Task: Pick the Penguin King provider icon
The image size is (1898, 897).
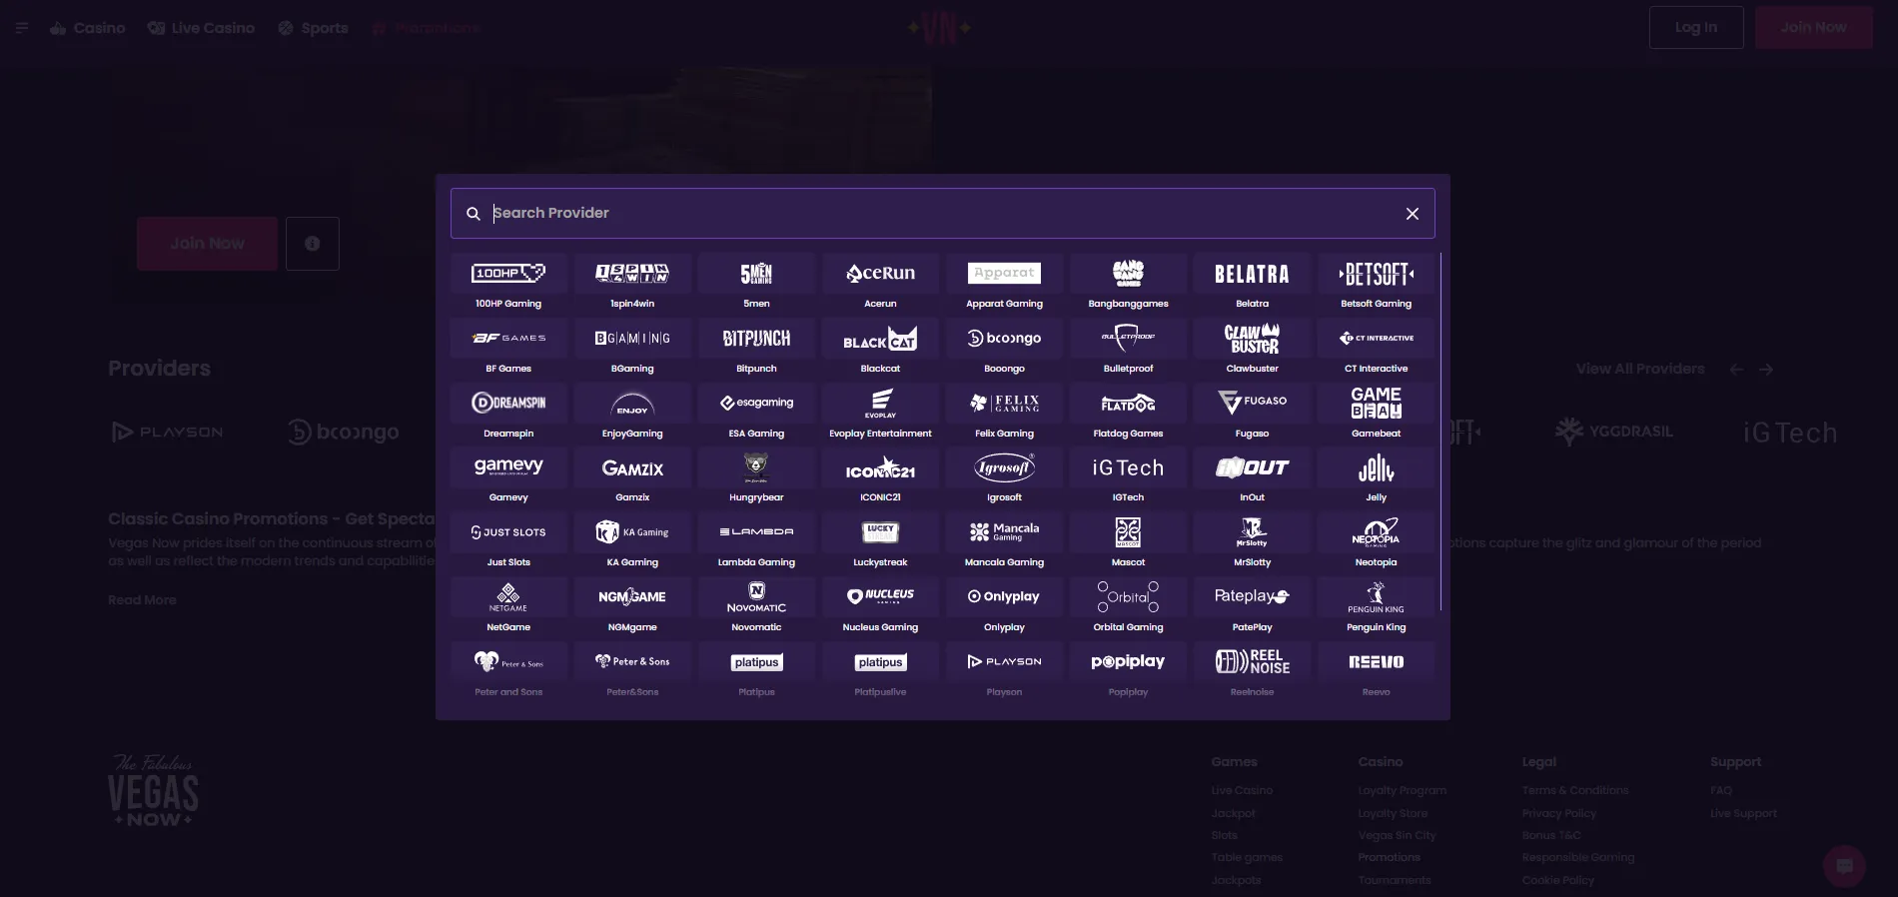Action: (1376, 597)
